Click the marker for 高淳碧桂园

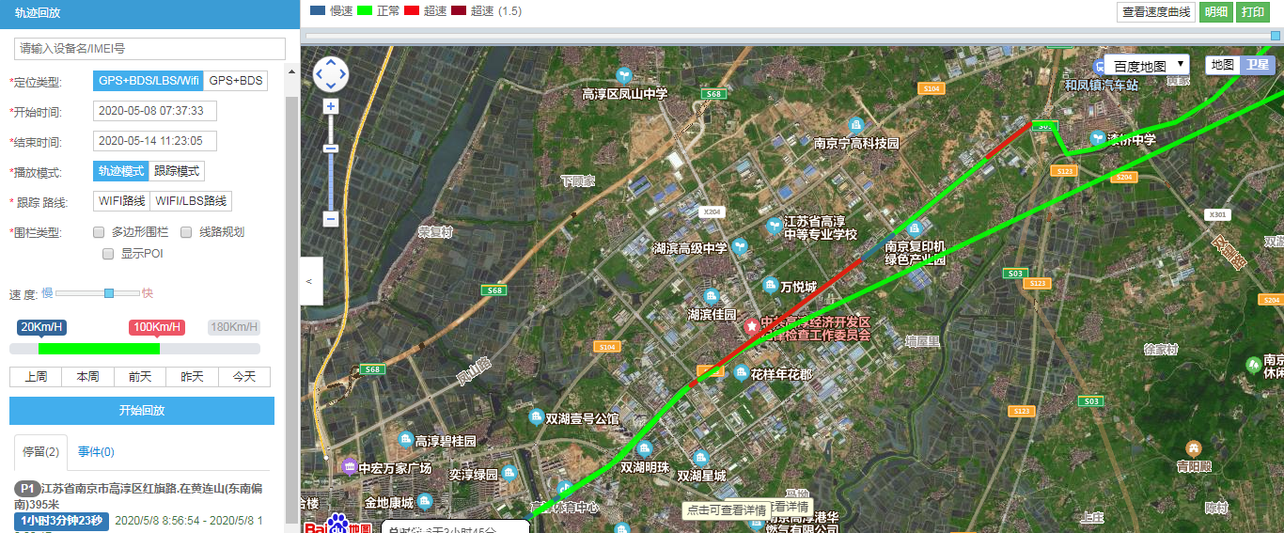tap(405, 440)
